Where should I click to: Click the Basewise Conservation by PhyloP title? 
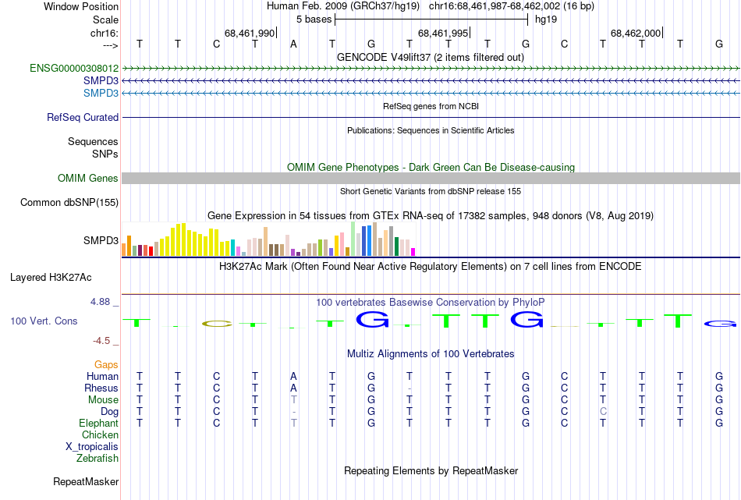click(x=431, y=302)
